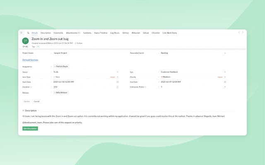The height and width of the screenshot is (165, 265).
Task: Open the Estimation Points dropdown
Action: tap(225, 87)
